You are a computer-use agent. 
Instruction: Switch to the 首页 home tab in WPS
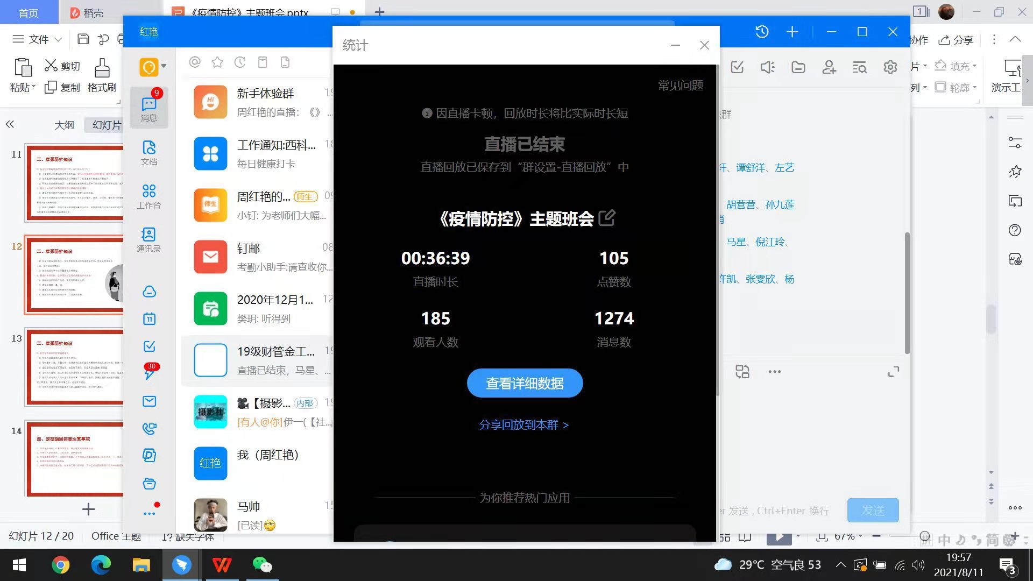click(x=29, y=12)
